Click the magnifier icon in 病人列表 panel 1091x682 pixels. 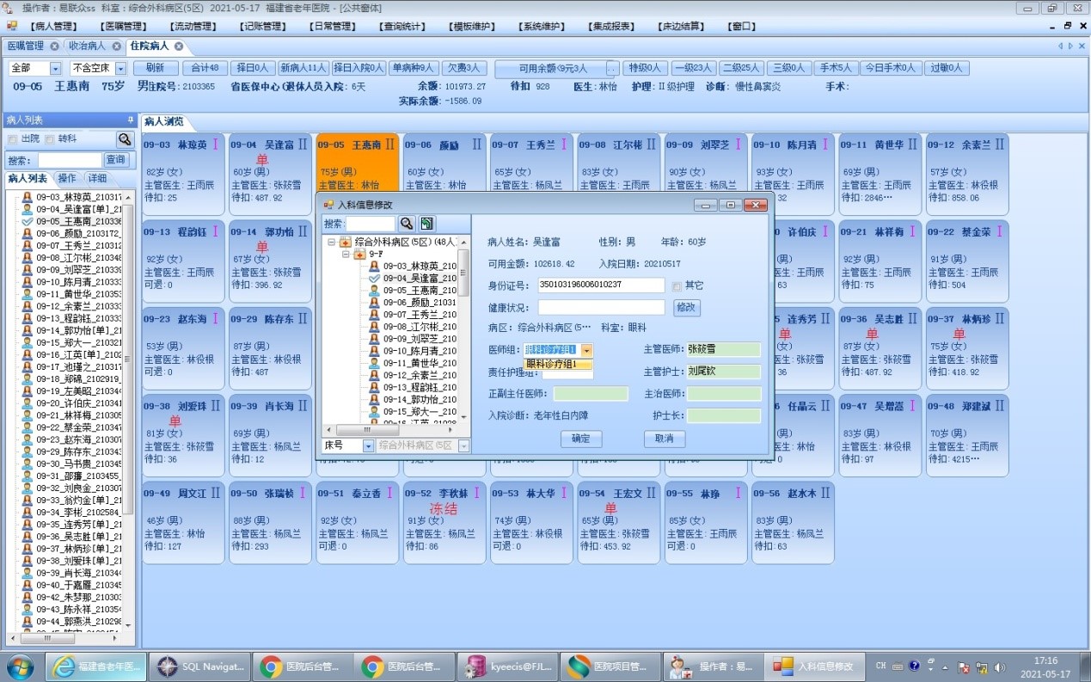click(x=126, y=139)
